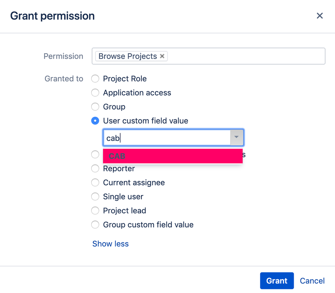The width and height of the screenshot is (335, 293).
Task: Select the Project Role radio option
Action: coord(96,79)
